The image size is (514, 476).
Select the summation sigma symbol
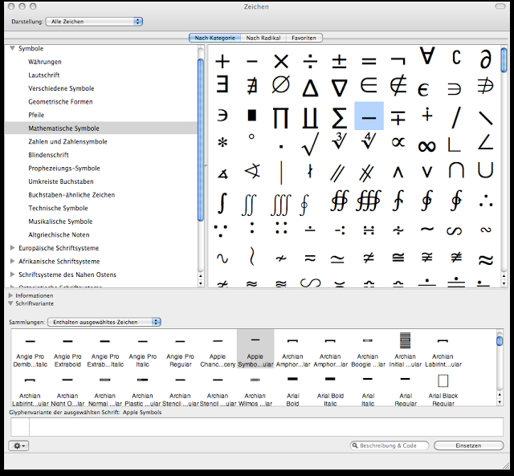coord(339,116)
